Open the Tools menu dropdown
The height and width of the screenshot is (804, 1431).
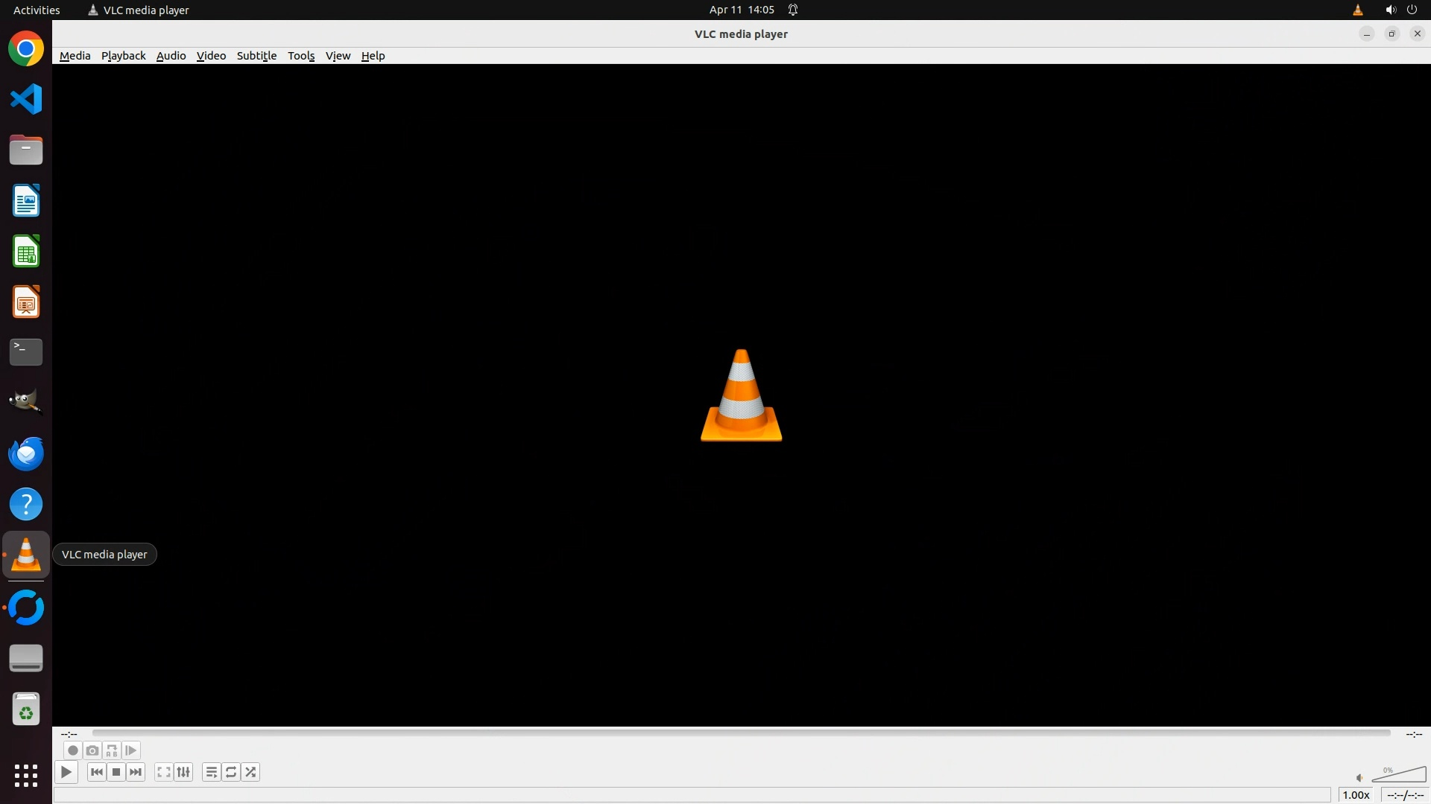pyautogui.click(x=301, y=56)
